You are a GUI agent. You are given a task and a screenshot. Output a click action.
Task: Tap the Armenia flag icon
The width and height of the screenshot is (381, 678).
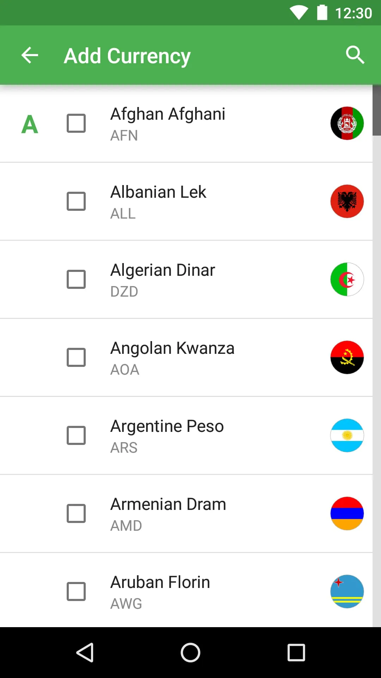click(x=347, y=513)
